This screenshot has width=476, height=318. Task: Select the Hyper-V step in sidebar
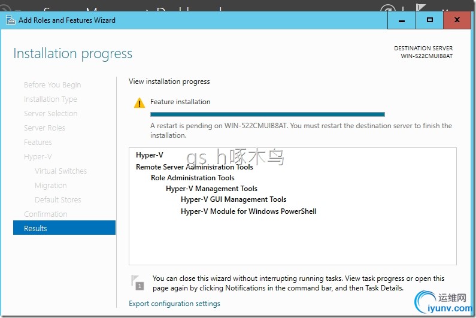38,157
